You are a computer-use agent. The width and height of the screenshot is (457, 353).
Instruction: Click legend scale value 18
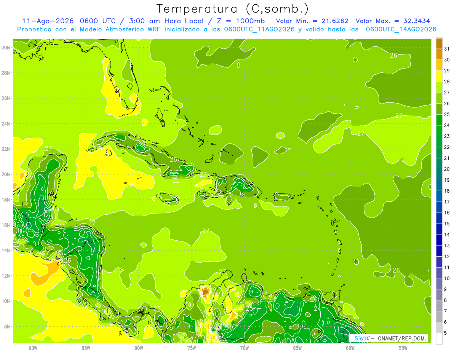(x=447, y=191)
